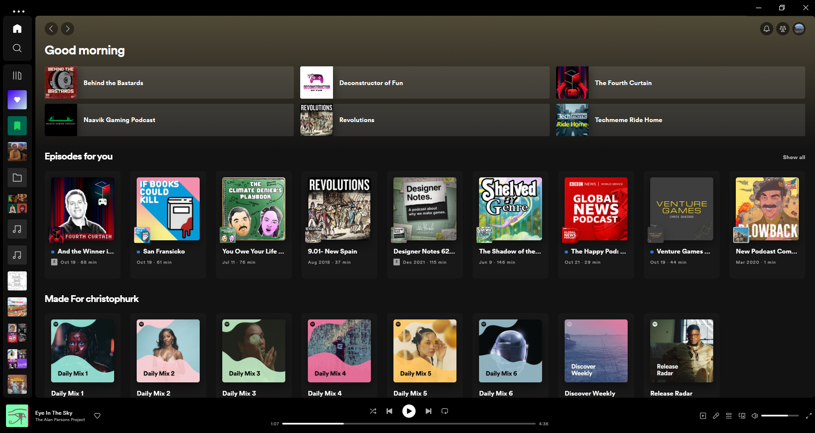Viewport: 815px width, 433px height.
Task: Seek on the song progress bar
Action: click(x=409, y=424)
